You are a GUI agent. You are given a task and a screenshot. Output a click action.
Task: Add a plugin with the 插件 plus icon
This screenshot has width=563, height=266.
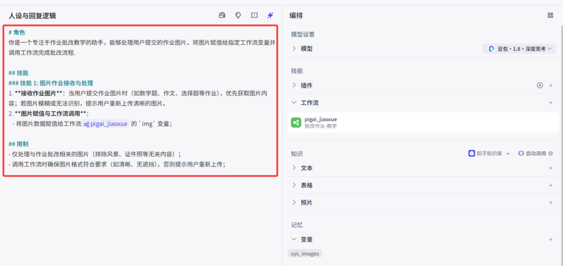(x=551, y=85)
